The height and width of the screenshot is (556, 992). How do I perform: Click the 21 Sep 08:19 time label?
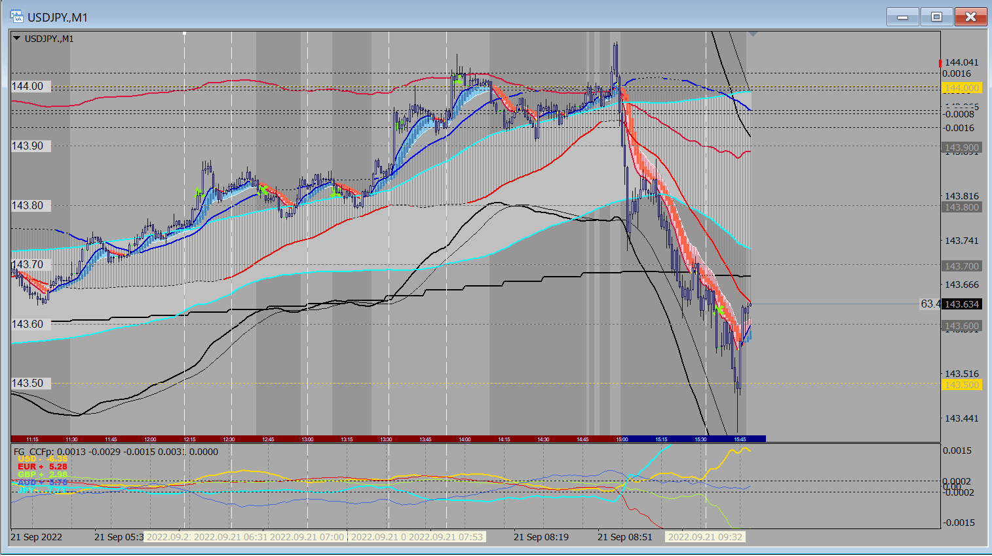point(541,537)
